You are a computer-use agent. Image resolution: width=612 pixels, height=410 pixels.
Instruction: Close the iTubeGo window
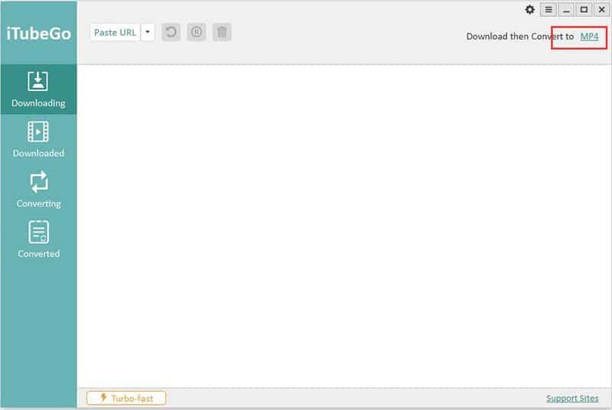(x=602, y=9)
